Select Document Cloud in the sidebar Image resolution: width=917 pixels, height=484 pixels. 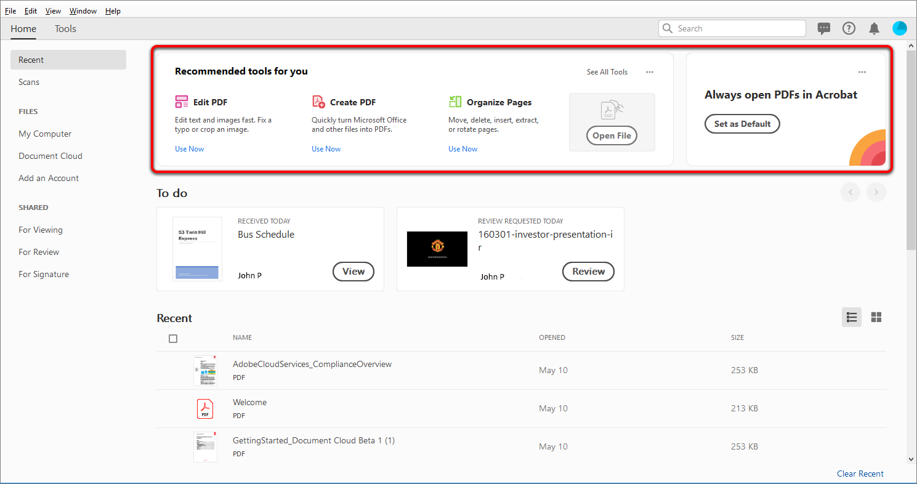(50, 156)
